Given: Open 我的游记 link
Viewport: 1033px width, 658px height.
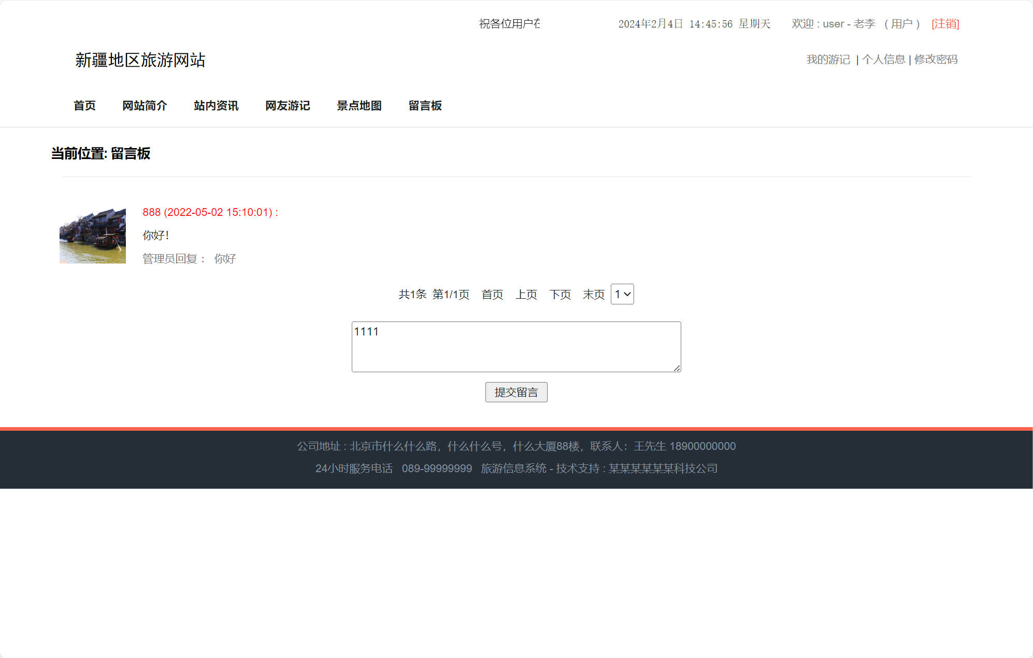Looking at the screenshot, I should click(x=828, y=60).
